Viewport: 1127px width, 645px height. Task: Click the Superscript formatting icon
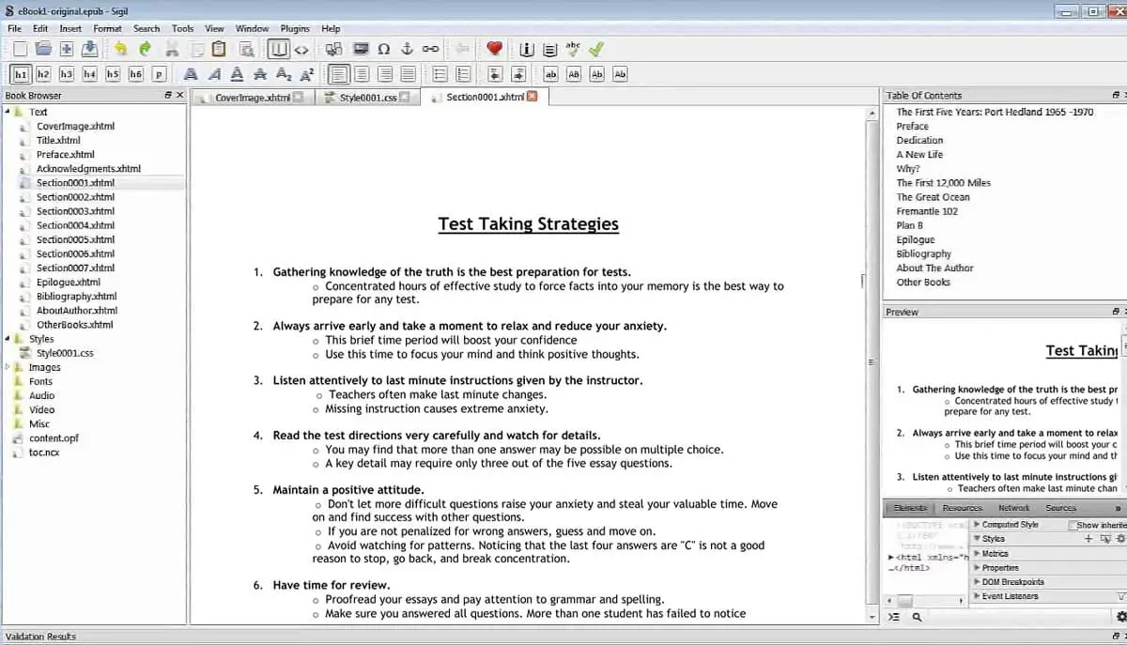point(307,74)
